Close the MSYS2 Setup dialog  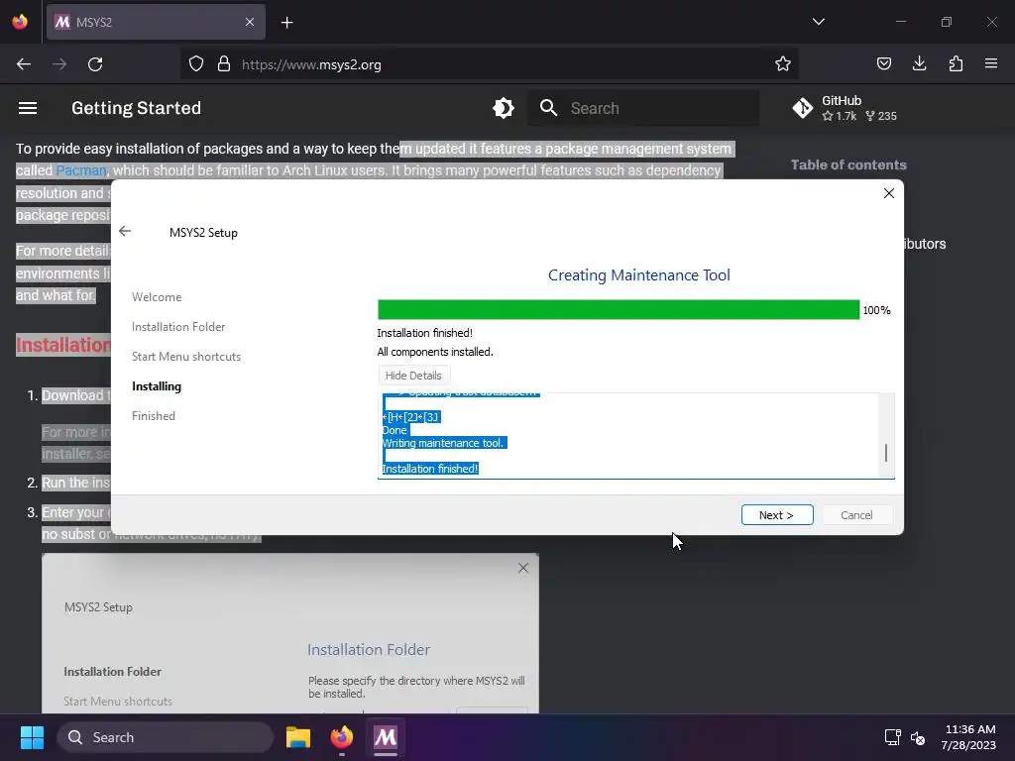pyautogui.click(x=889, y=193)
